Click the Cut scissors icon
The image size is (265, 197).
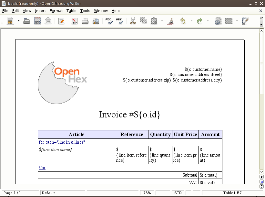133,21
